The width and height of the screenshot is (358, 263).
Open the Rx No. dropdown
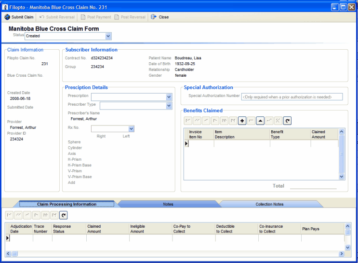[131, 129]
